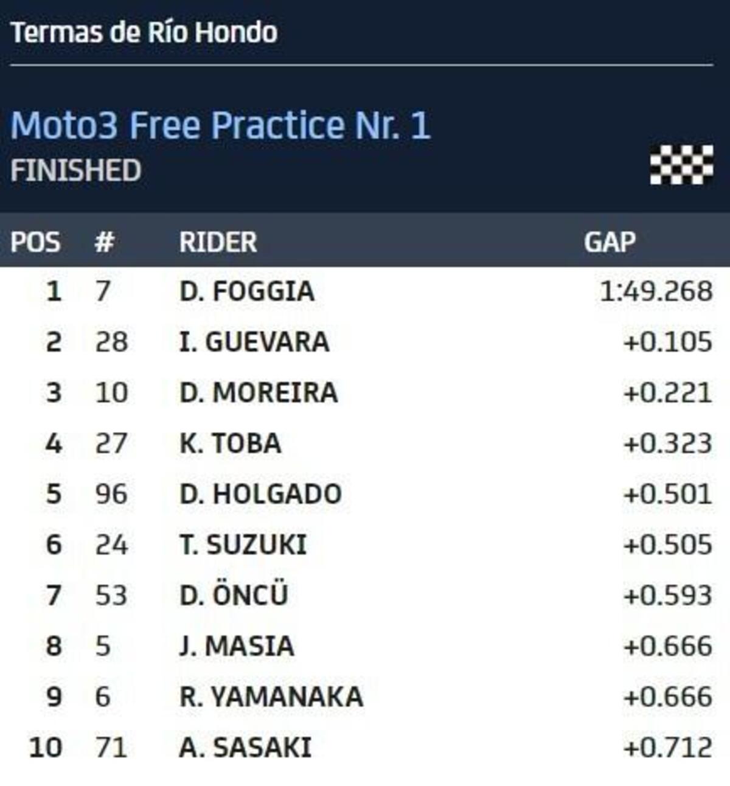Image resolution: width=730 pixels, height=786 pixels.
Task: Click A. Sasaki in tenth place
Action: click(245, 747)
